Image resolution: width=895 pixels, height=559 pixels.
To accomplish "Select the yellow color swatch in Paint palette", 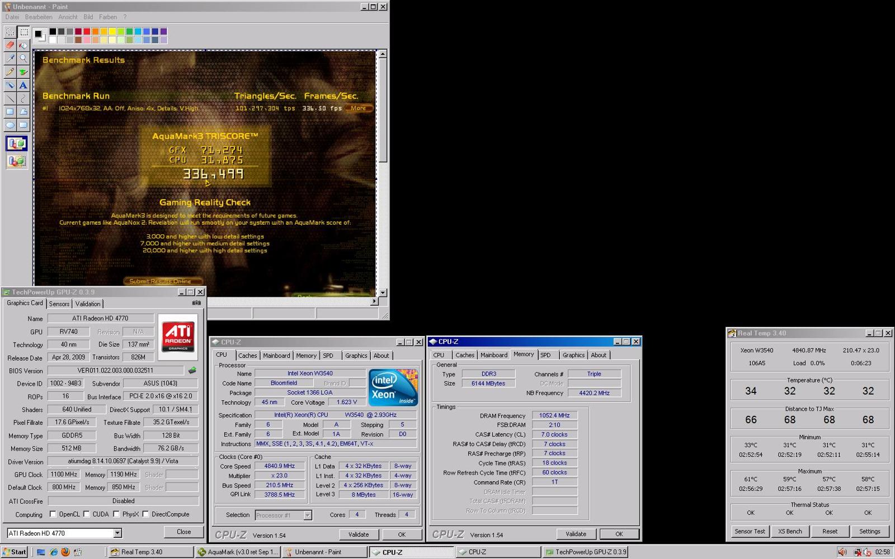I will (x=112, y=31).
